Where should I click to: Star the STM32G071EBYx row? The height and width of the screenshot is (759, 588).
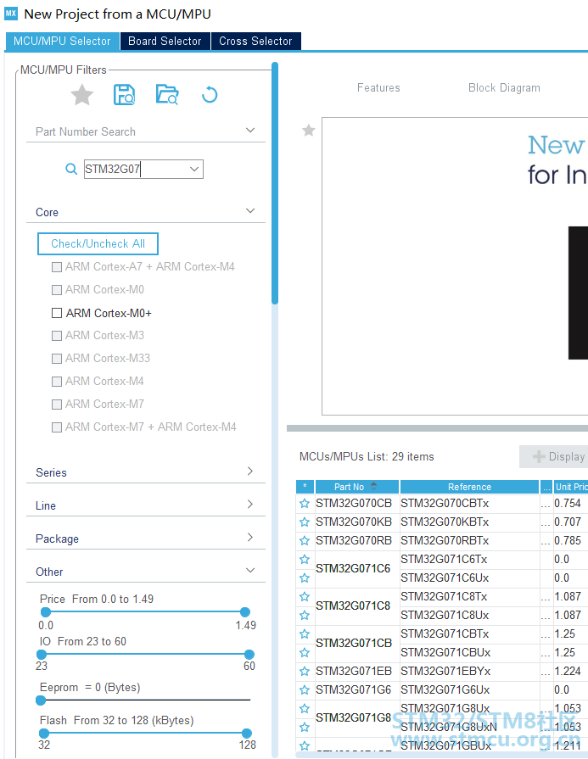click(x=304, y=671)
